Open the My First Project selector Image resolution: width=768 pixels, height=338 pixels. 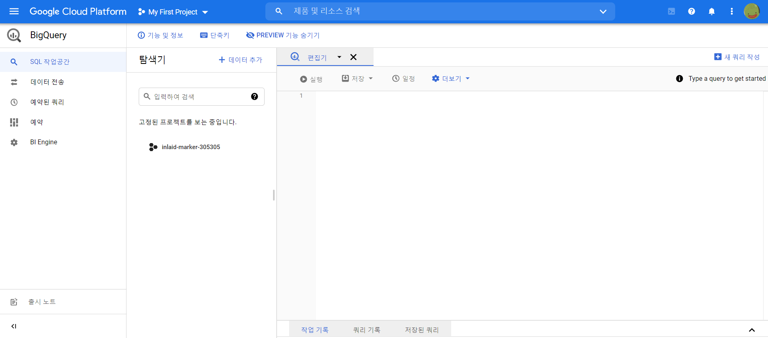point(173,12)
